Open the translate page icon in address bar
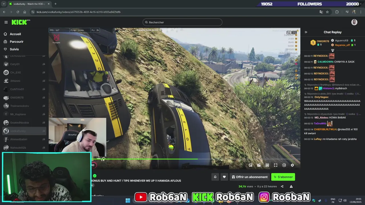The image size is (365, 205). [321, 12]
